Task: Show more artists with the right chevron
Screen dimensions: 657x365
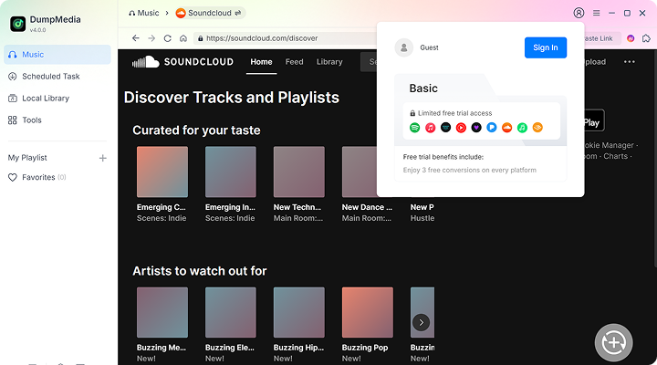Action: [x=421, y=323]
